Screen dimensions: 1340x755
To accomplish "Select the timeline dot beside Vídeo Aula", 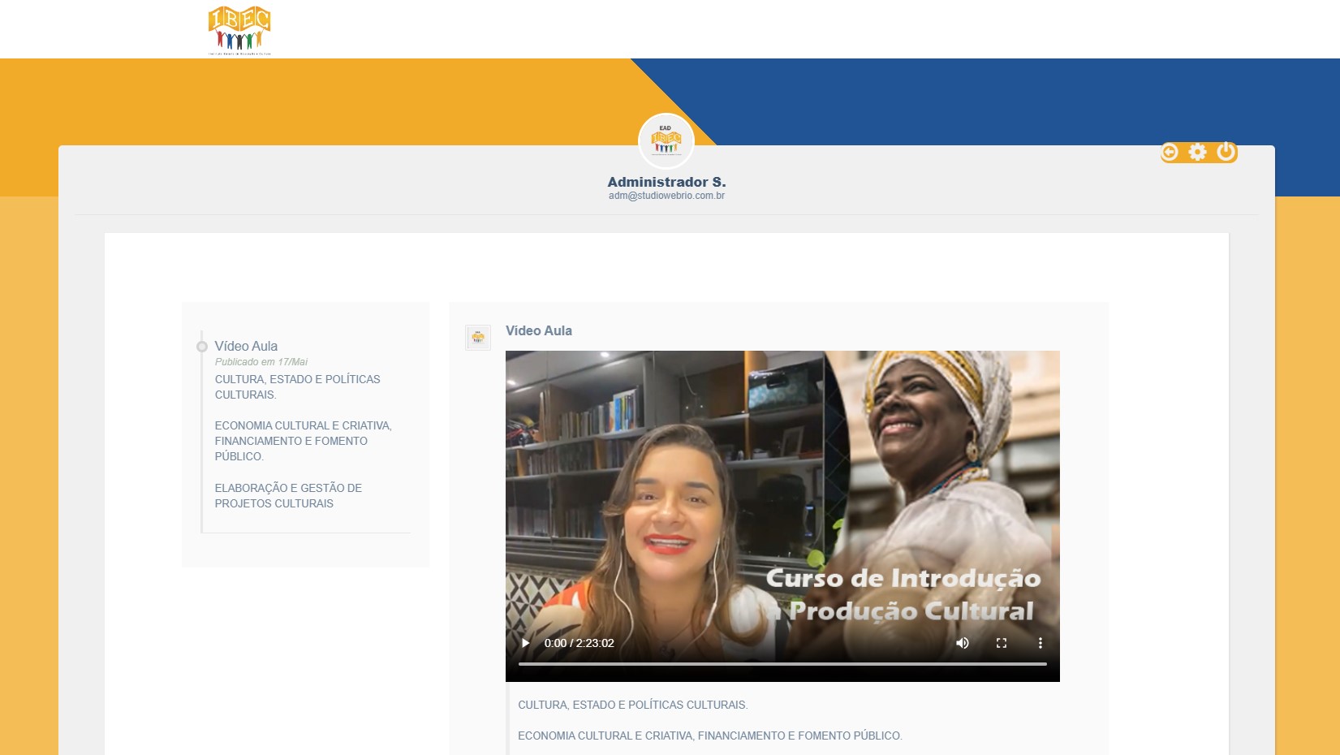I will (202, 347).
